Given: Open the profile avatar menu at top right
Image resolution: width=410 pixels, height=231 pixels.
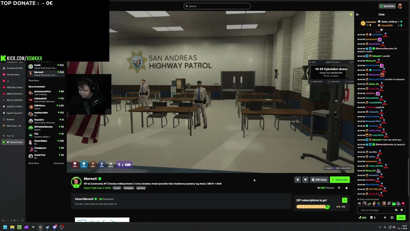Looking at the screenshot, I should pyautogui.click(x=400, y=6).
